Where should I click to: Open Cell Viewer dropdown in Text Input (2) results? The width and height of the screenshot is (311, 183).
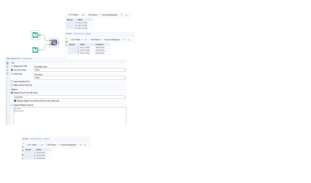click(x=96, y=40)
